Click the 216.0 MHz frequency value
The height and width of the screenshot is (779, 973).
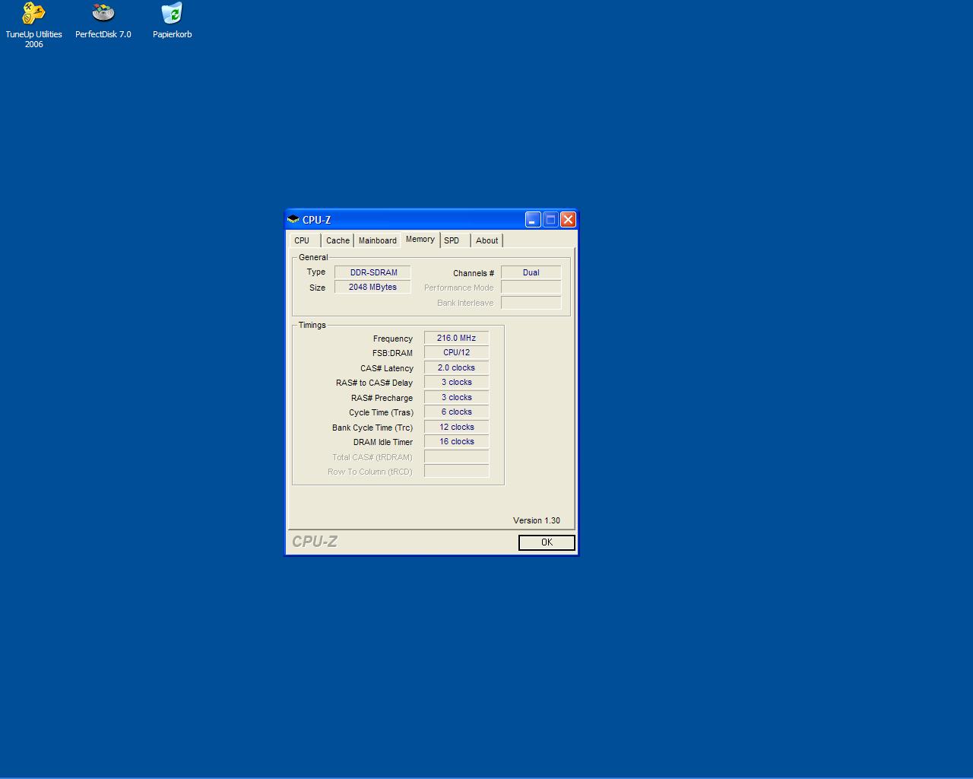456,338
